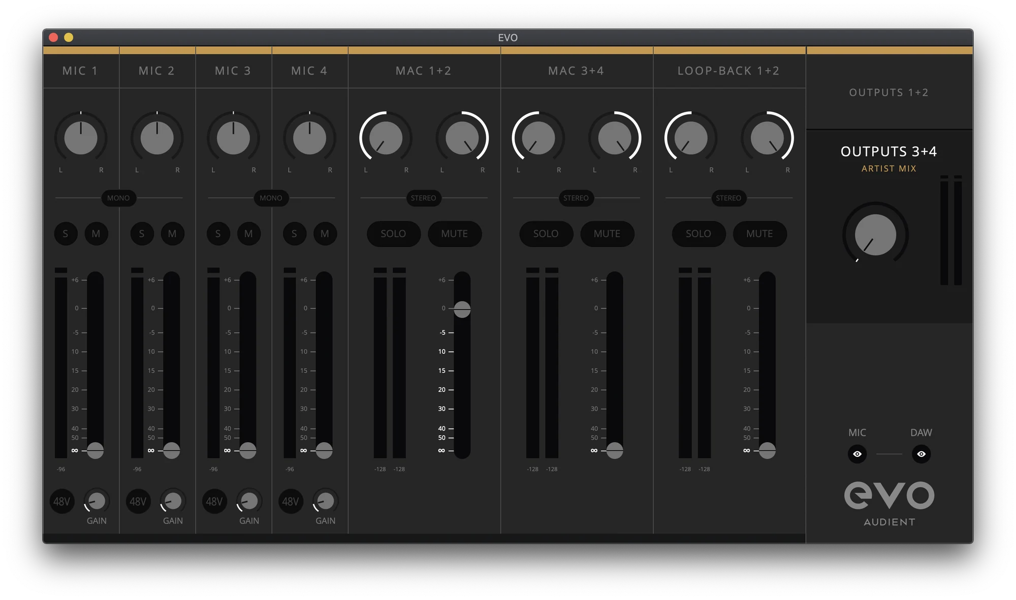Screen dimensions: 1016x600
Task: Mute the LOOP-BACK 1+2 channel
Action: (x=759, y=234)
